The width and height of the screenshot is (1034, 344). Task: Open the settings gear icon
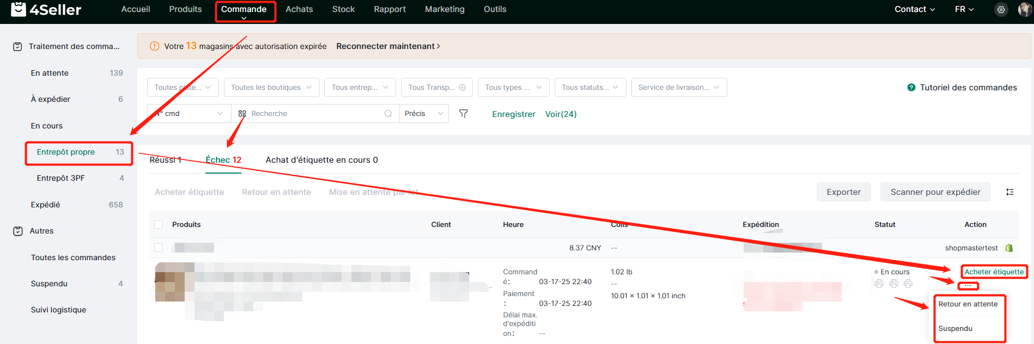pos(1001,9)
